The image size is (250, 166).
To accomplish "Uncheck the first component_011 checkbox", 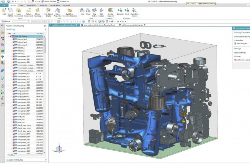I will 14,74.
